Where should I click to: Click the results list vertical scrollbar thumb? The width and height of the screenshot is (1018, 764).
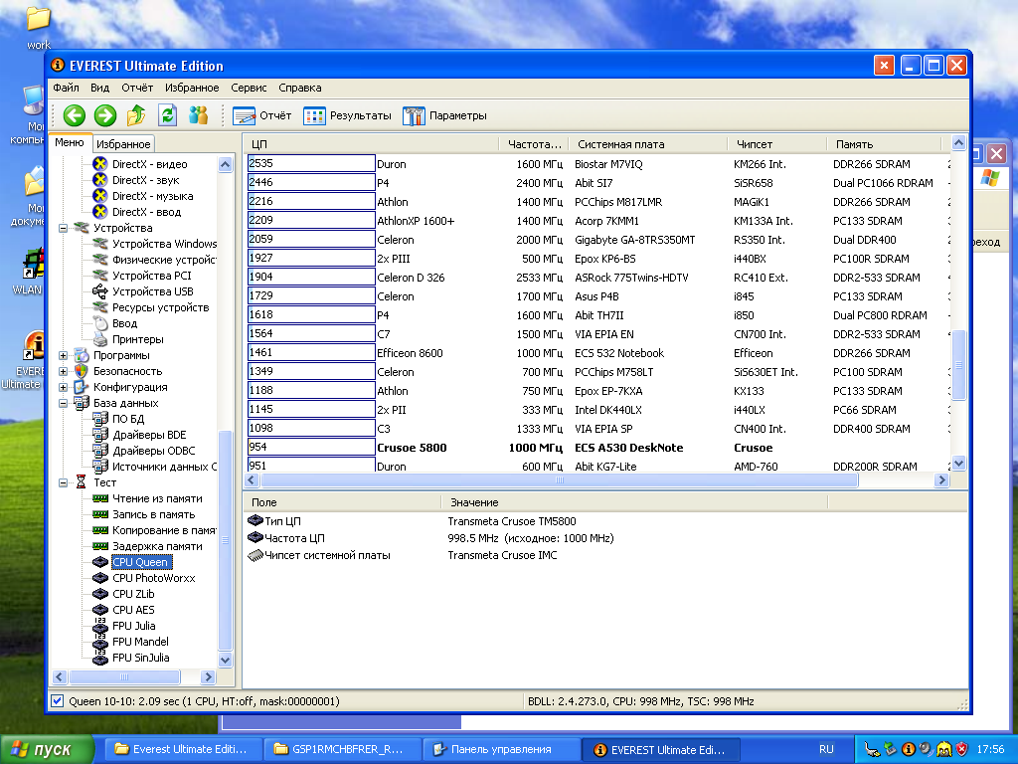[x=958, y=365]
